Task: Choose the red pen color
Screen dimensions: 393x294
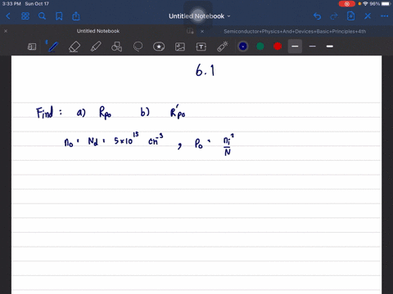Action: pyautogui.click(x=278, y=47)
